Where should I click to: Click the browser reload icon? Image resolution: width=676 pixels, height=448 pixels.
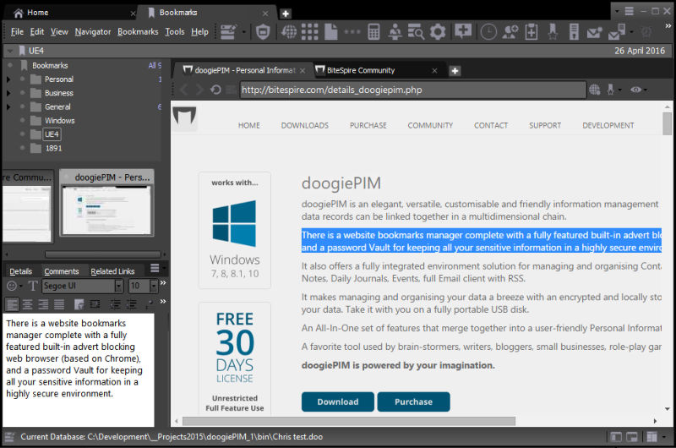click(215, 90)
